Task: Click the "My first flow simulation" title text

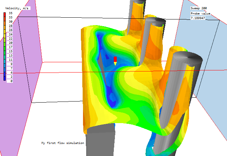Action: click(x=62, y=143)
